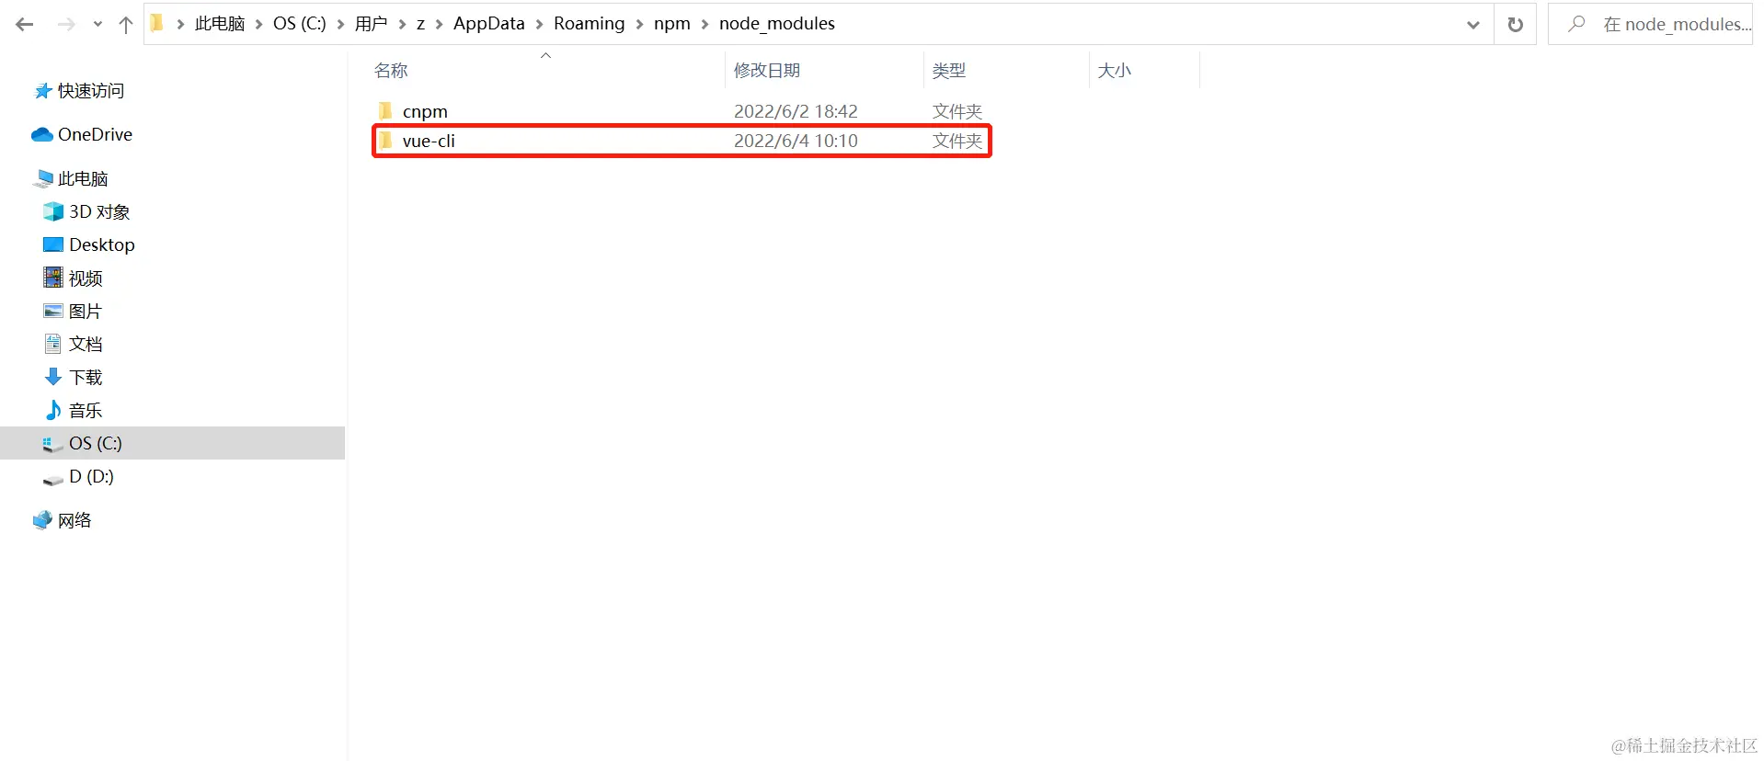This screenshot has height=761, width=1764.
Task: Go up one folder level
Action: pos(126,24)
